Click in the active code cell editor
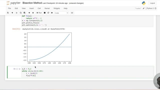160x90 pixels. [x=87, y=72]
